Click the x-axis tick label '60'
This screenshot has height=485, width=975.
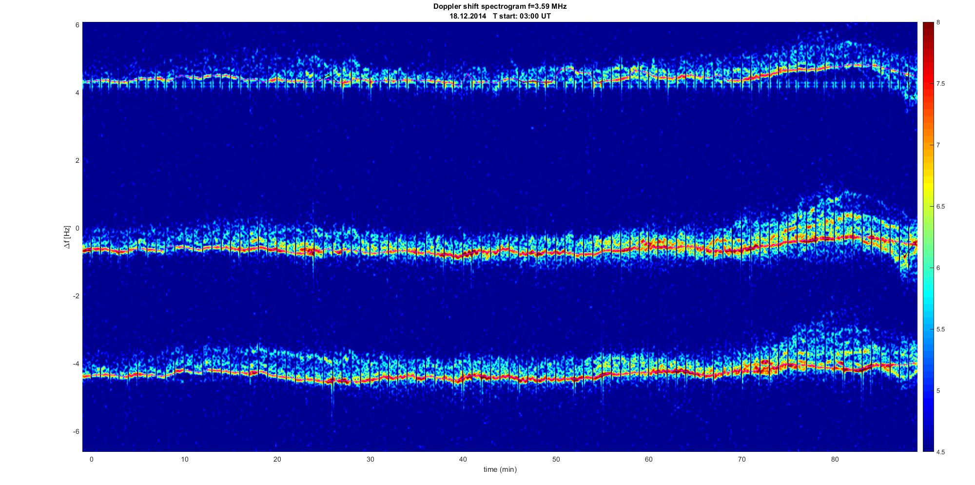[x=649, y=459]
